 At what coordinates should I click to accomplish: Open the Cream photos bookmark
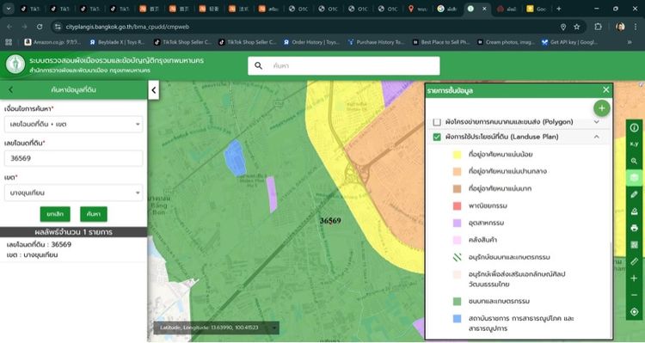[x=506, y=42]
